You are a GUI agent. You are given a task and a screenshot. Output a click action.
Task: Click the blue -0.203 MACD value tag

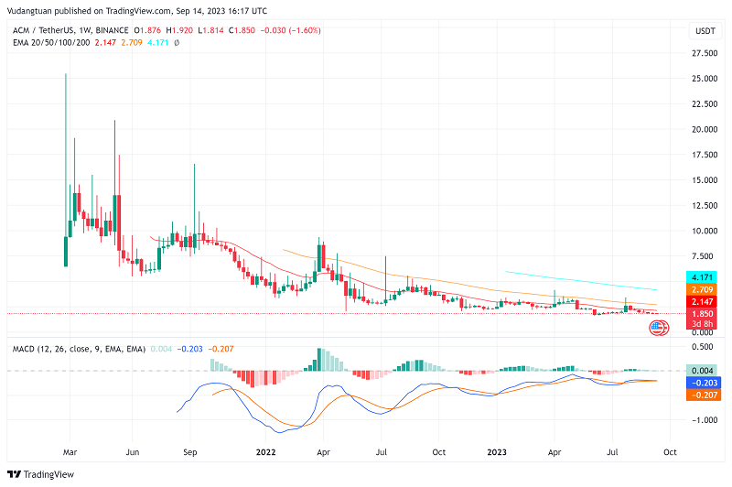[x=705, y=383]
